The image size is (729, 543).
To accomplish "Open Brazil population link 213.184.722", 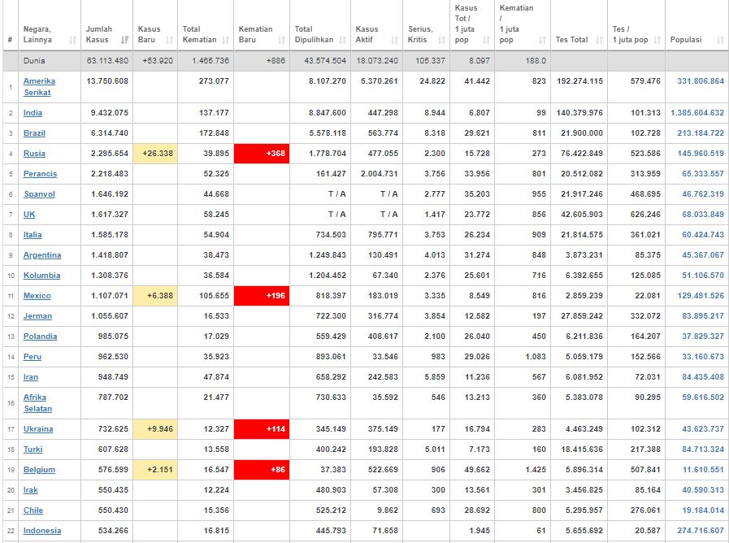I will 701,133.
